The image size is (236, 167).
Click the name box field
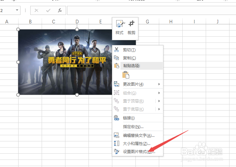click(x=7, y=10)
